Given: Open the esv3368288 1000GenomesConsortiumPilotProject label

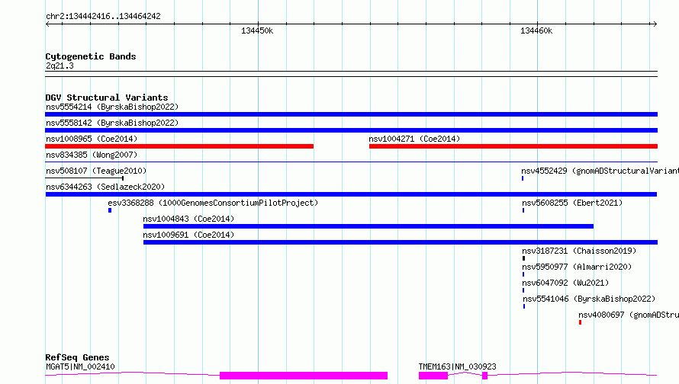Looking at the screenshot, I should 213,203.
